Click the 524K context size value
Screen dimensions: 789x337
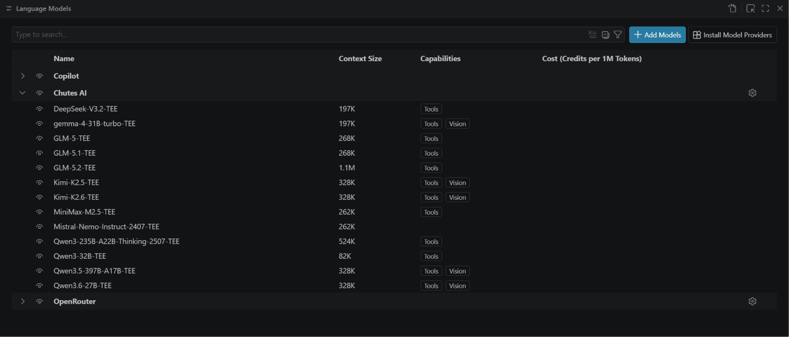[x=347, y=241]
